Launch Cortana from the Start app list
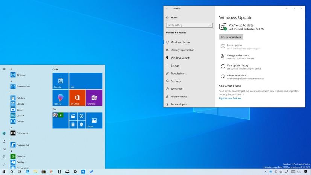This screenshot has height=175, width=311. tap(17, 122)
